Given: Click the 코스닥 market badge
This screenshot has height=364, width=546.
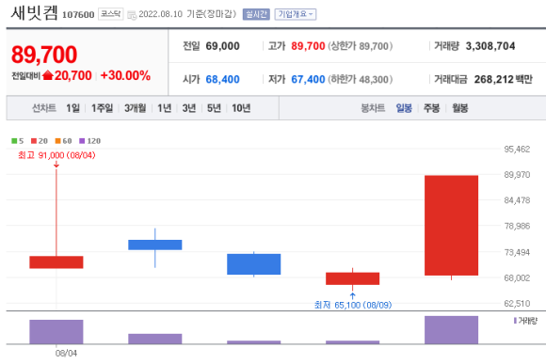Looking at the screenshot, I should tap(111, 14).
